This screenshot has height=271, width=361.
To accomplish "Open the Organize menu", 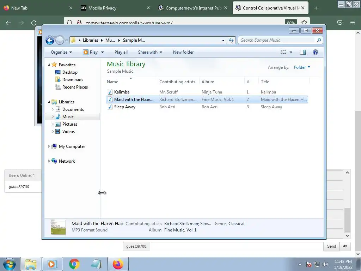I will tap(61, 52).
